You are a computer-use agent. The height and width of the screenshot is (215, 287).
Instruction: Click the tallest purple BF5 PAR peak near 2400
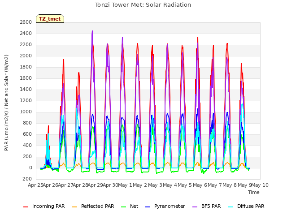coord(92,31)
